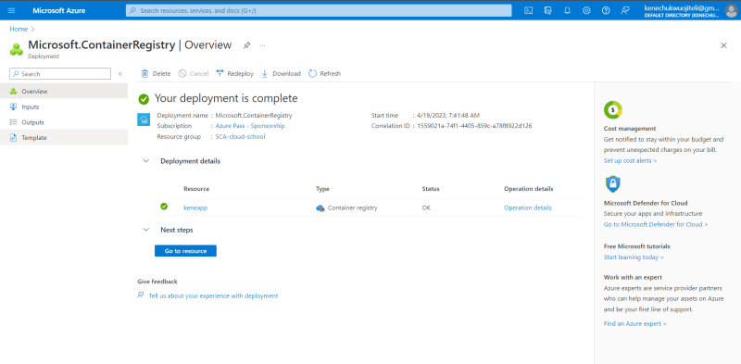The width and height of the screenshot is (741, 364).
Task: Open the portal hamburger menu
Action: [12, 10]
